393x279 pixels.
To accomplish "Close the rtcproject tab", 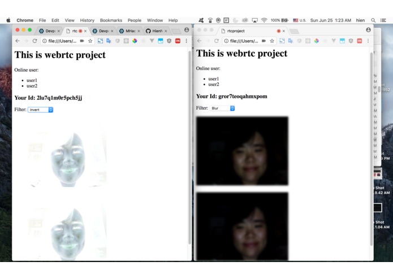I will pos(283,31).
